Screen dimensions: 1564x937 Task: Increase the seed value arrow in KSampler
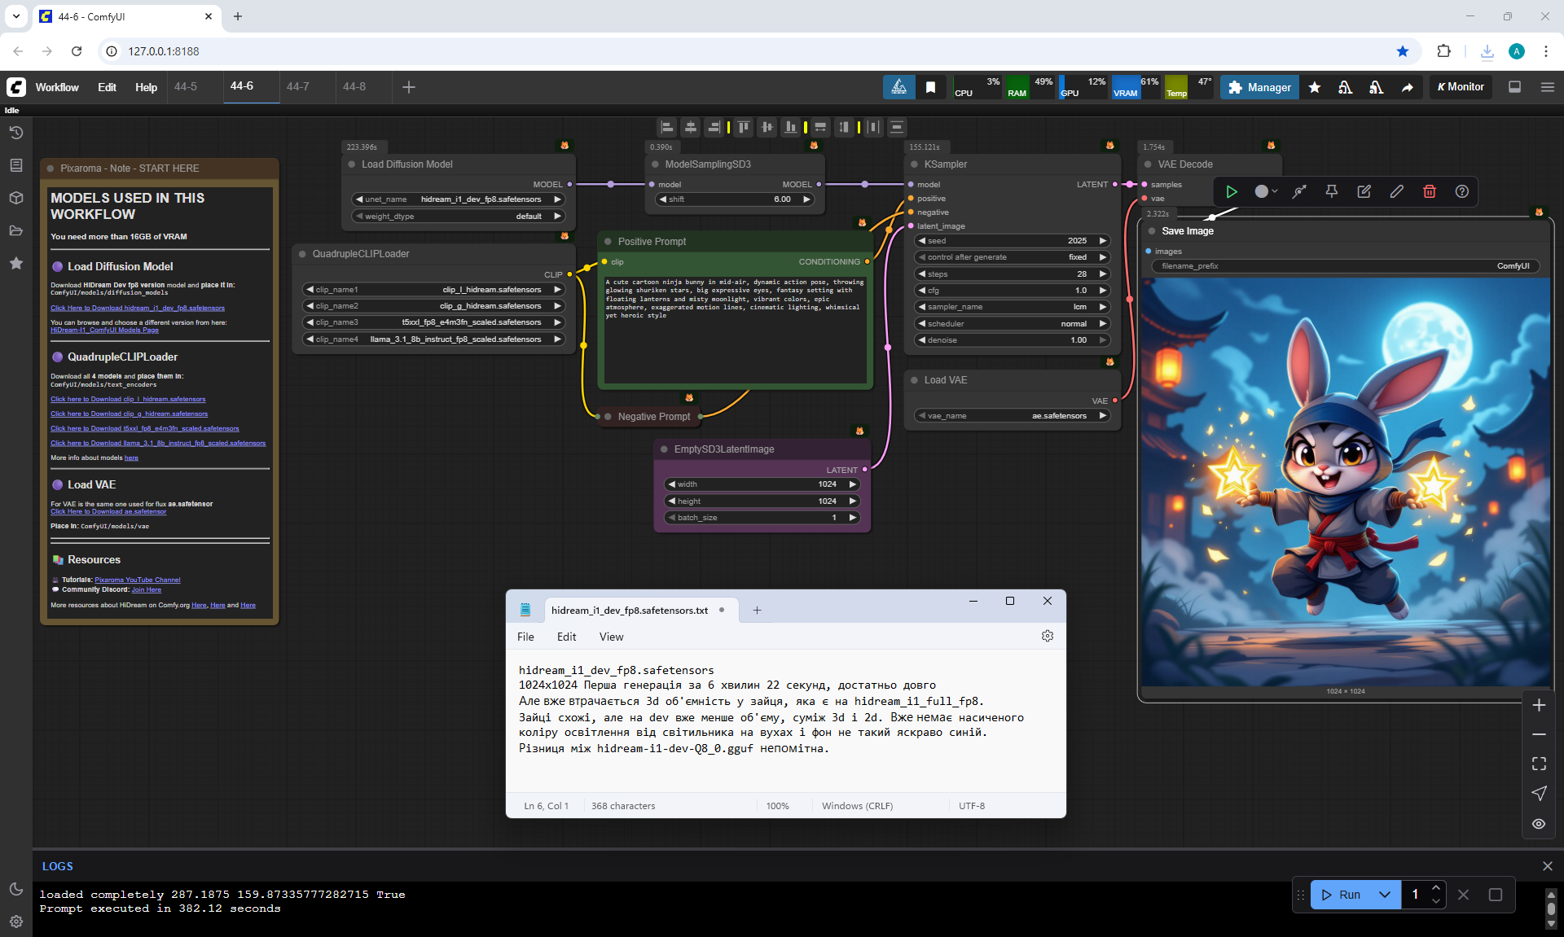(x=1103, y=241)
